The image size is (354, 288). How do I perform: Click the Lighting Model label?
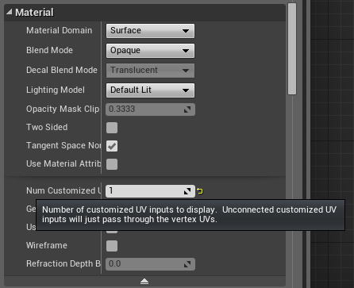point(56,90)
